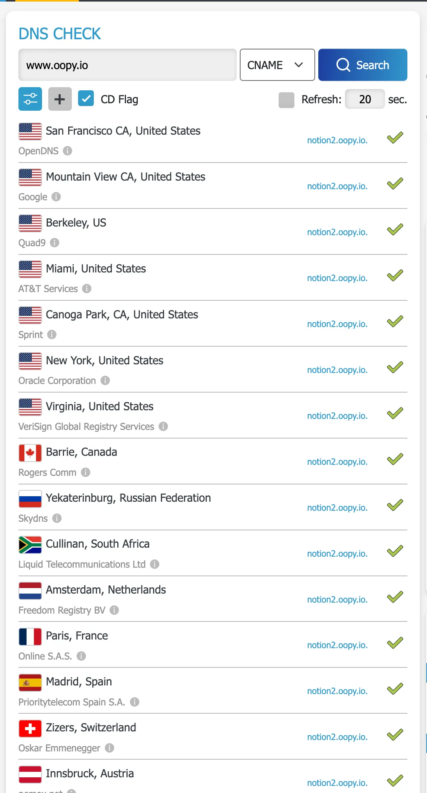Click the refresh seconds field showing 20
The width and height of the screenshot is (427, 793).
pyautogui.click(x=365, y=99)
